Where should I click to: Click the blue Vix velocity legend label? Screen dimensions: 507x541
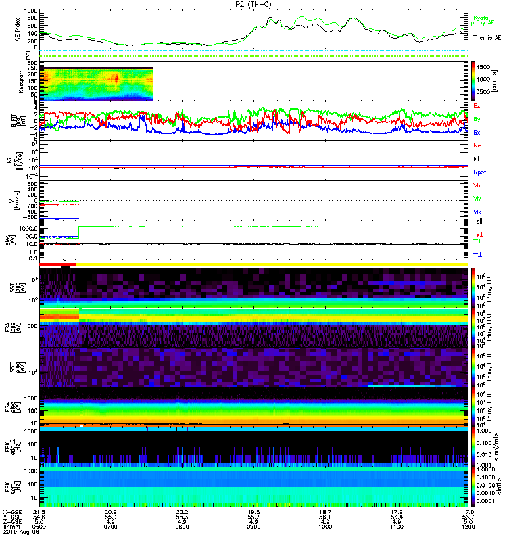pyautogui.click(x=477, y=212)
